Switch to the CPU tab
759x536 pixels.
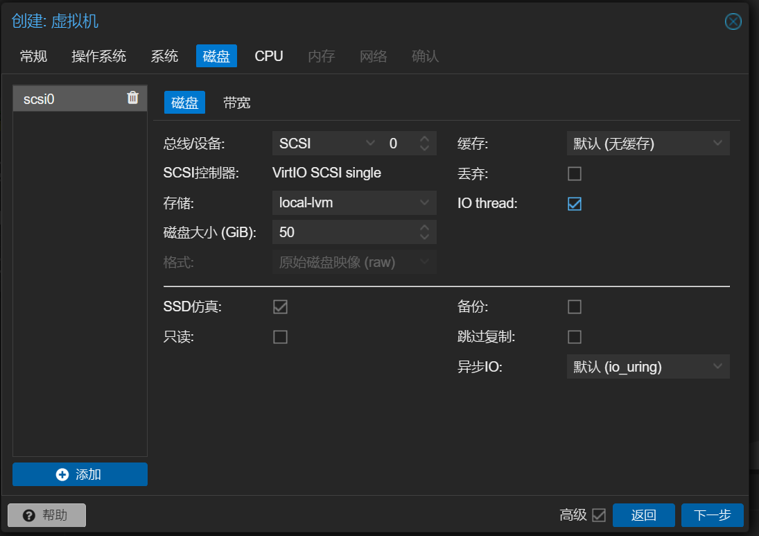(x=269, y=56)
